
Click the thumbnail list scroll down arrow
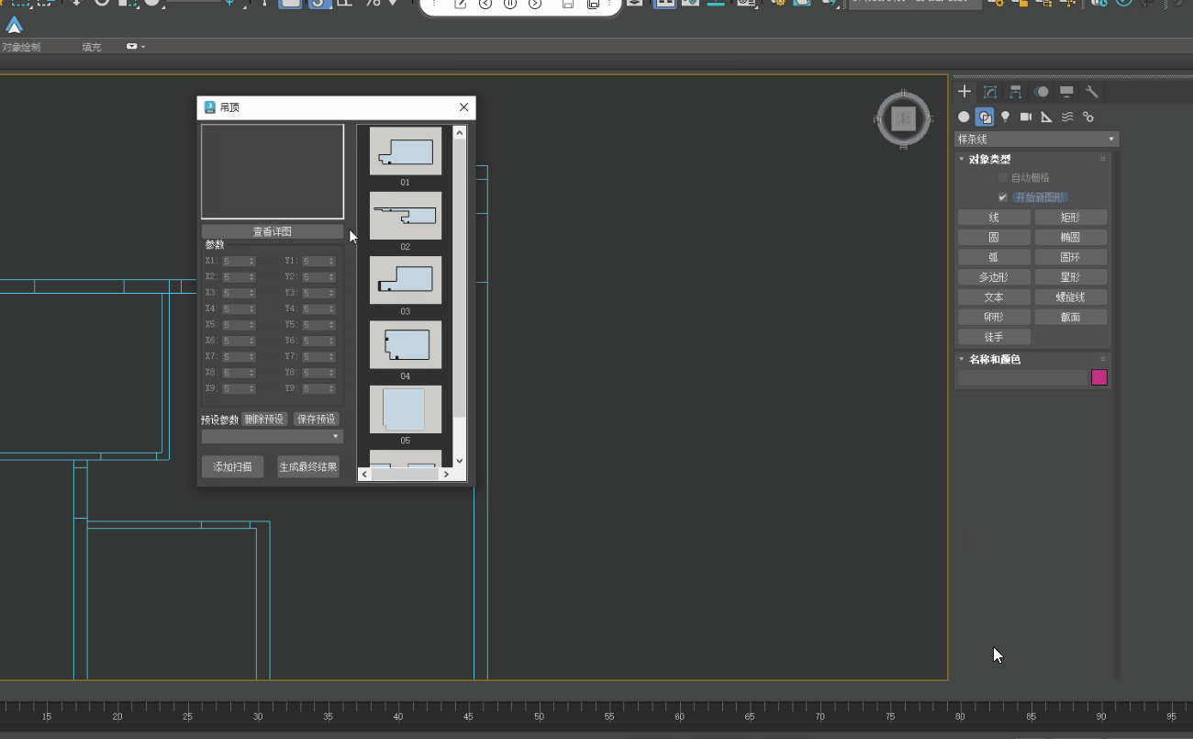pos(460,461)
